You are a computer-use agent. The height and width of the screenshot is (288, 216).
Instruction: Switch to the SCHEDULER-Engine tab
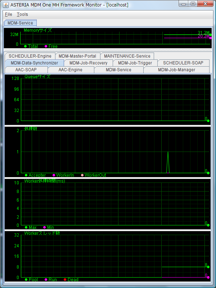[30, 56]
